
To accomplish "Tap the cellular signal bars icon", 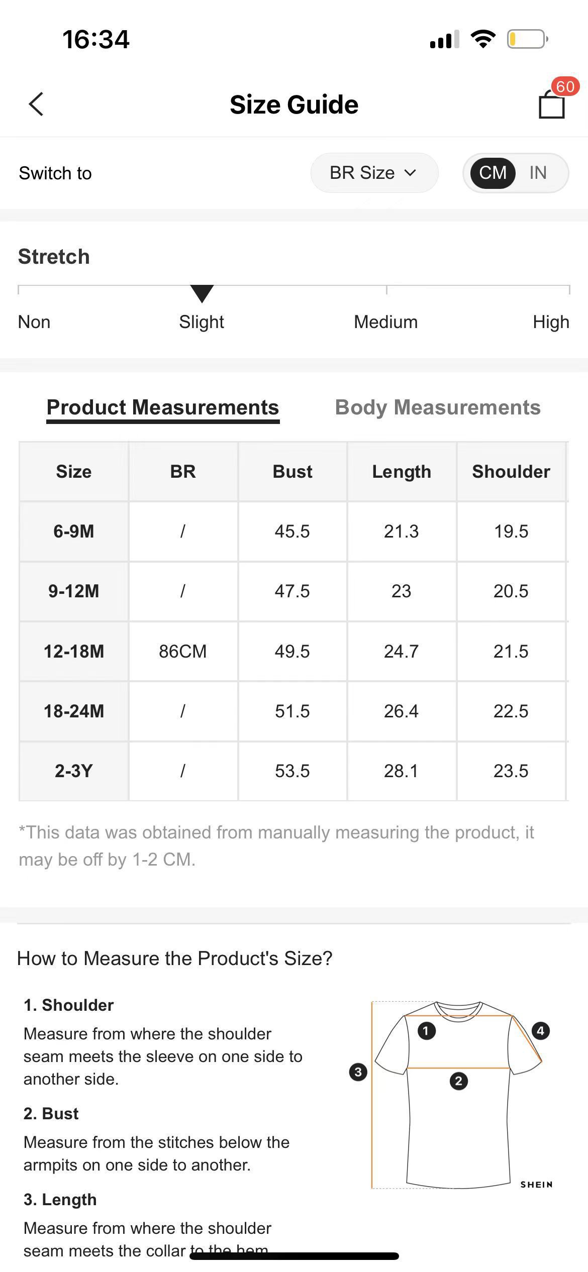I will pyautogui.click(x=444, y=39).
